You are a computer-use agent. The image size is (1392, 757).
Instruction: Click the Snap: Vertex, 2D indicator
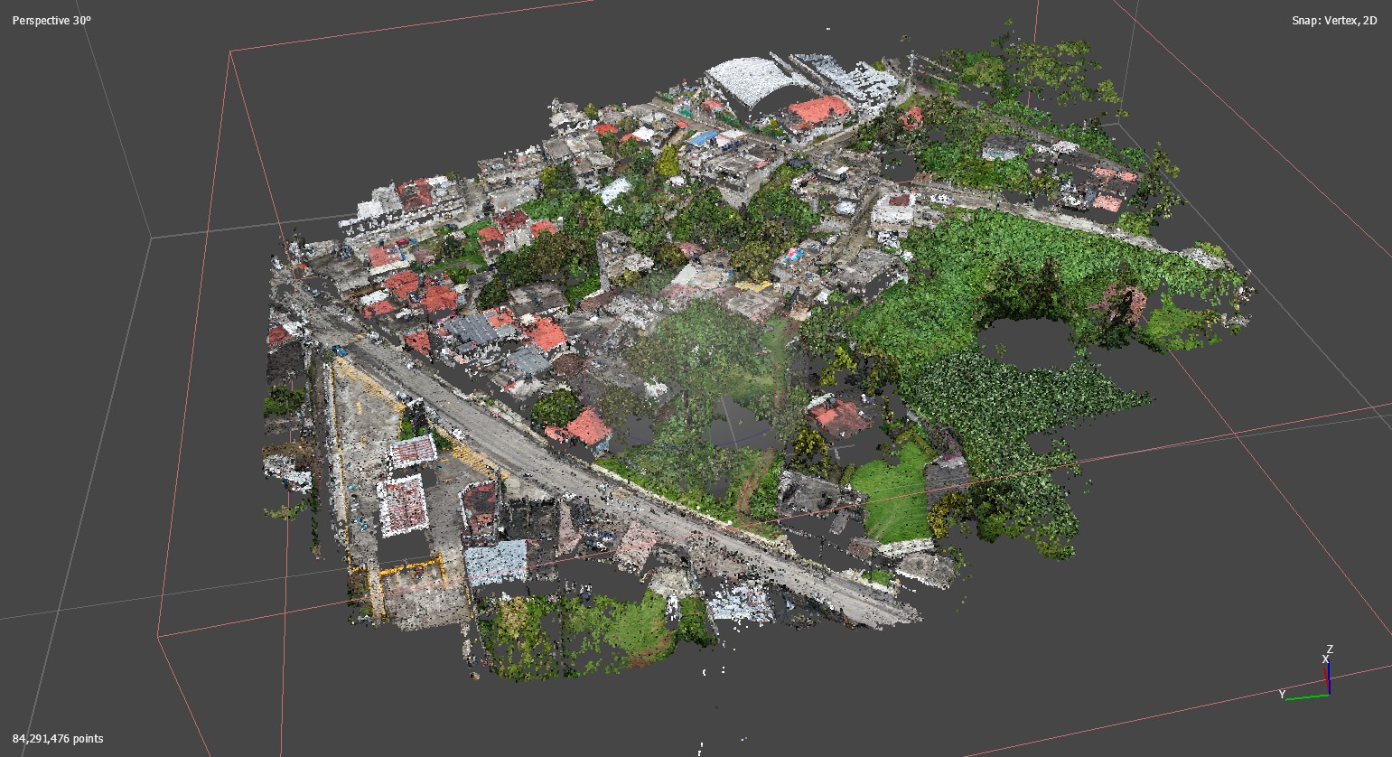(1333, 20)
